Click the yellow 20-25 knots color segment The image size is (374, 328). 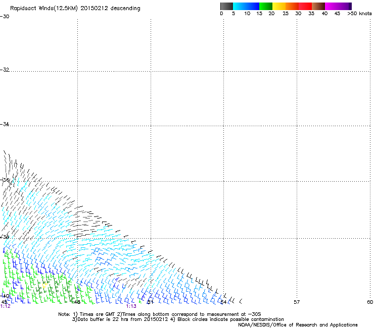point(279,6)
